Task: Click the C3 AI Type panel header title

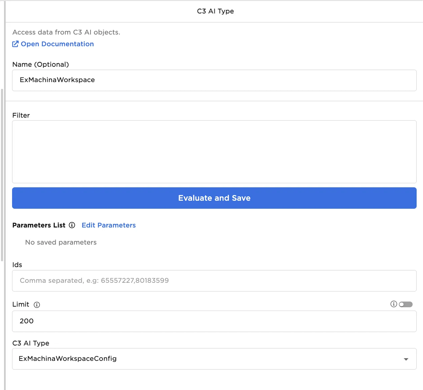Action: point(215,11)
